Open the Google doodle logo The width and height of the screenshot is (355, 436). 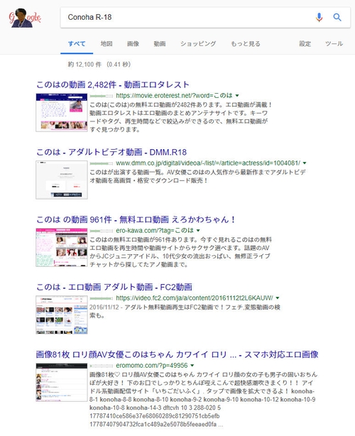(x=25, y=18)
